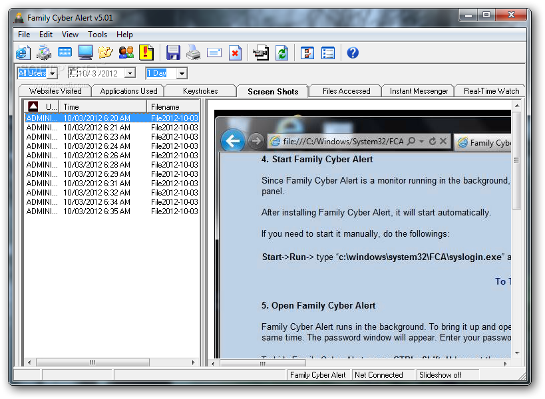Click the yellow exclamation alert icon
The image size is (545, 399).
pyautogui.click(x=146, y=53)
